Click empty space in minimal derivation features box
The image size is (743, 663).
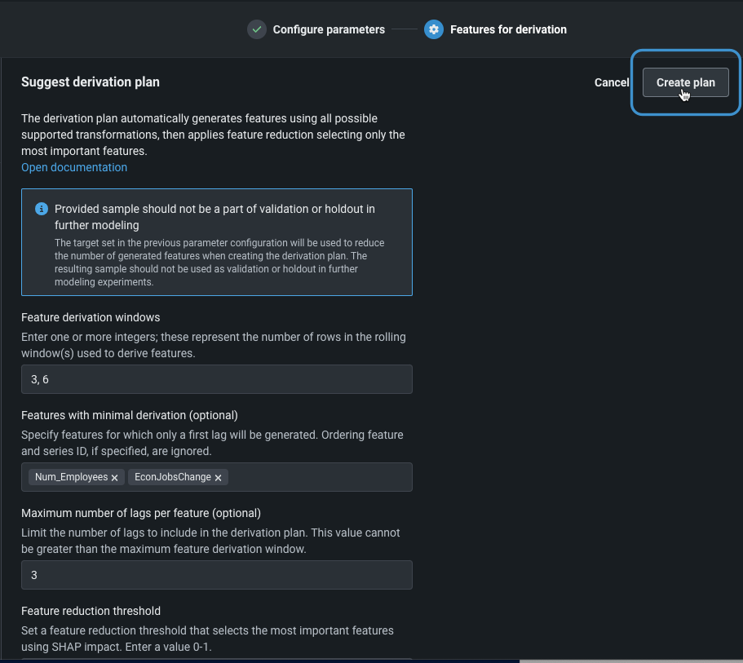pyautogui.click(x=318, y=477)
